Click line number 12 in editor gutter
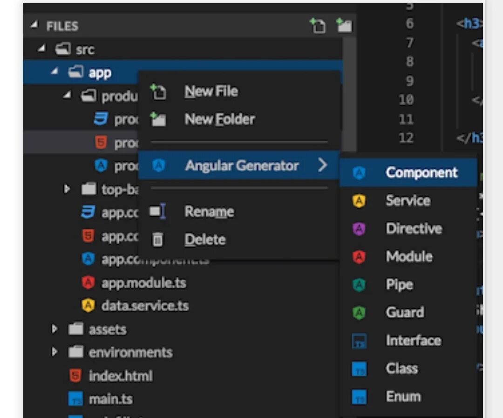This screenshot has width=503, height=418. coord(406,138)
